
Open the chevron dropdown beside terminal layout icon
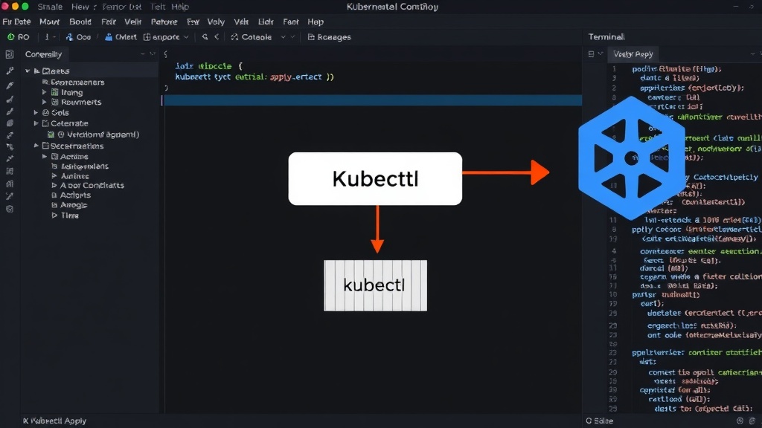pyautogui.click(x=601, y=53)
